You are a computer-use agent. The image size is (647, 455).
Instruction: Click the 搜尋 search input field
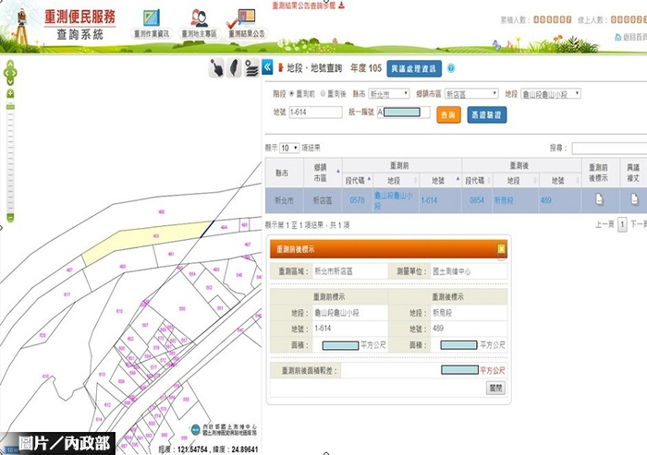tap(609, 148)
